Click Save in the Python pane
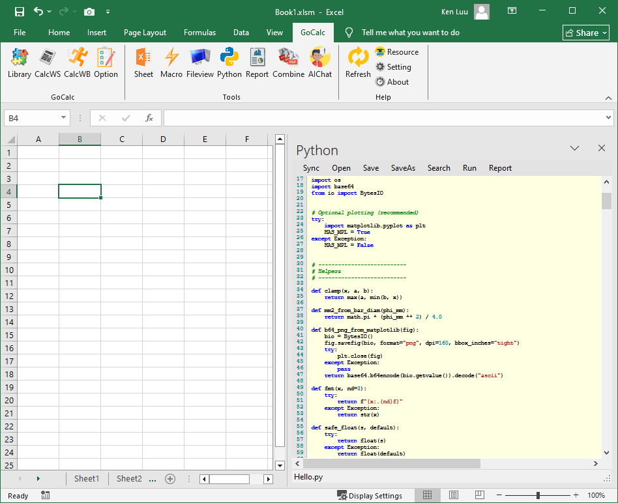618x503 pixels. (x=371, y=168)
